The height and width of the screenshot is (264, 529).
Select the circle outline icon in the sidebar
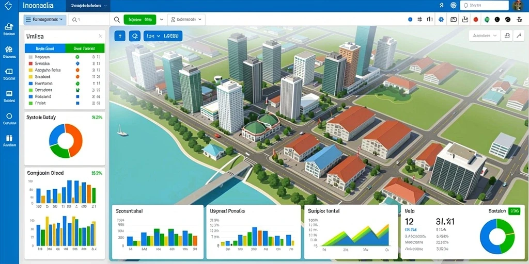pyautogui.click(x=9, y=116)
